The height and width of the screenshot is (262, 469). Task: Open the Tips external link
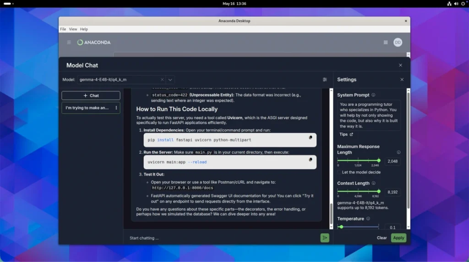click(x=346, y=135)
